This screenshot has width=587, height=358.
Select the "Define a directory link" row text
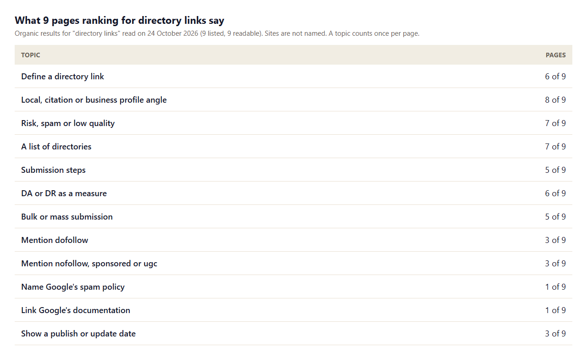[62, 77]
